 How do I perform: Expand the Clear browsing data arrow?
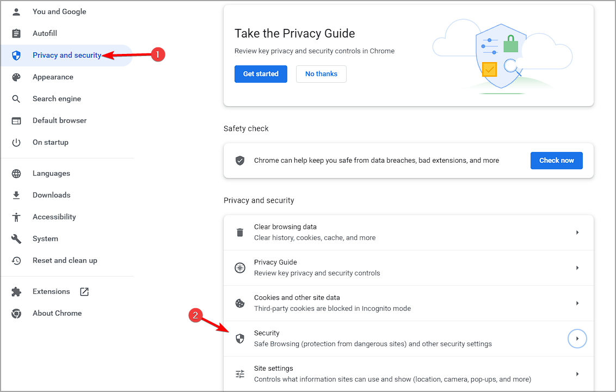click(577, 232)
